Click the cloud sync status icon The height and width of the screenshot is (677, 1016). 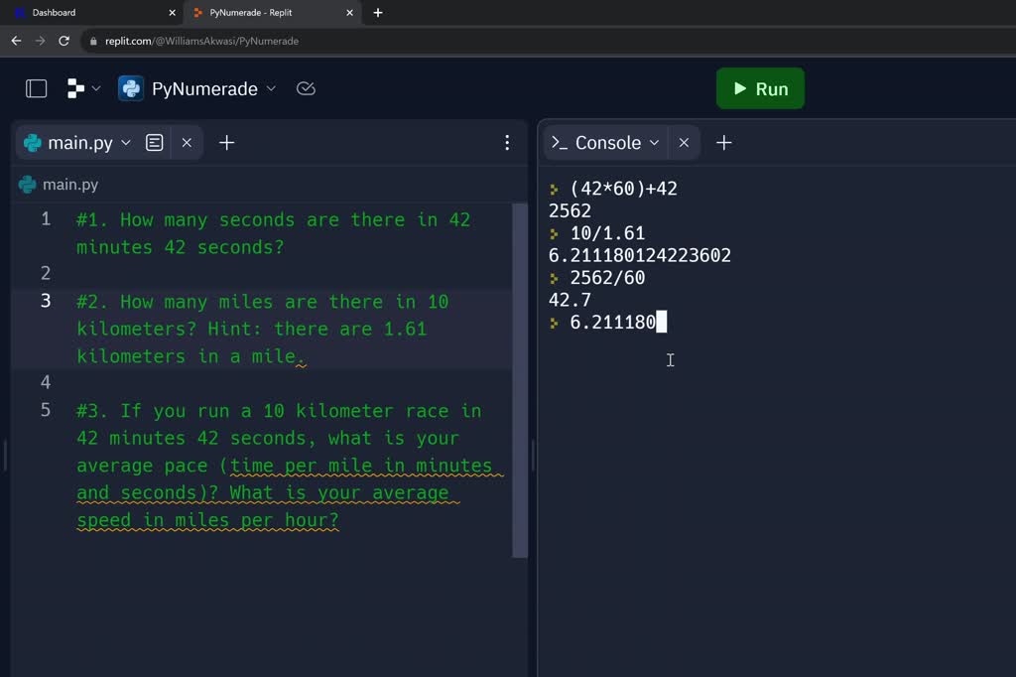[306, 88]
